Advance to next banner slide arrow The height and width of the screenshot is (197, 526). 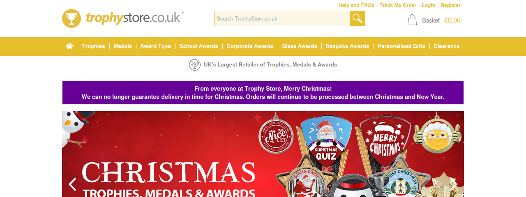(454, 184)
